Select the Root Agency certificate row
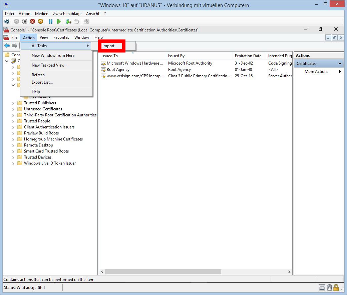The width and height of the screenshot is (347, 295). [x=118, y=70]
